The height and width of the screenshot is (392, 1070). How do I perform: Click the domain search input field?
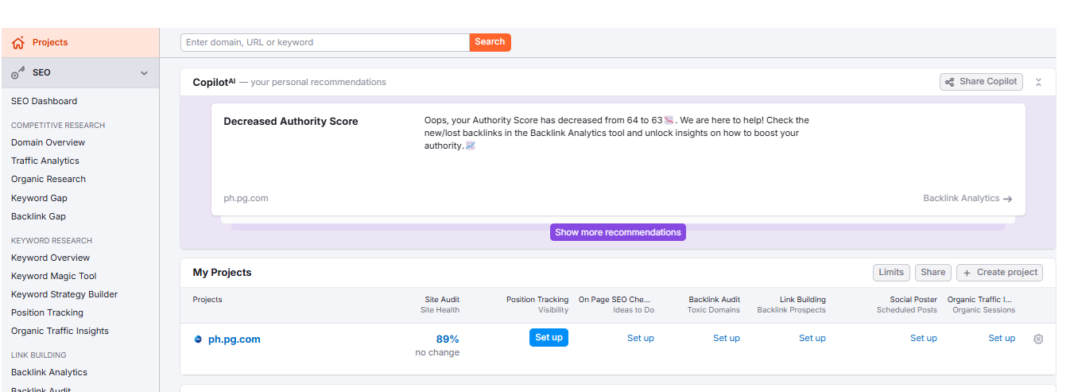point(324,42)
